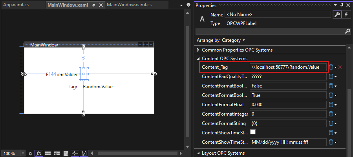Viewport: 353px width, 157px height.
Task: Pin the MainWindow.xaml tab
Action: [x=93, y=5]
